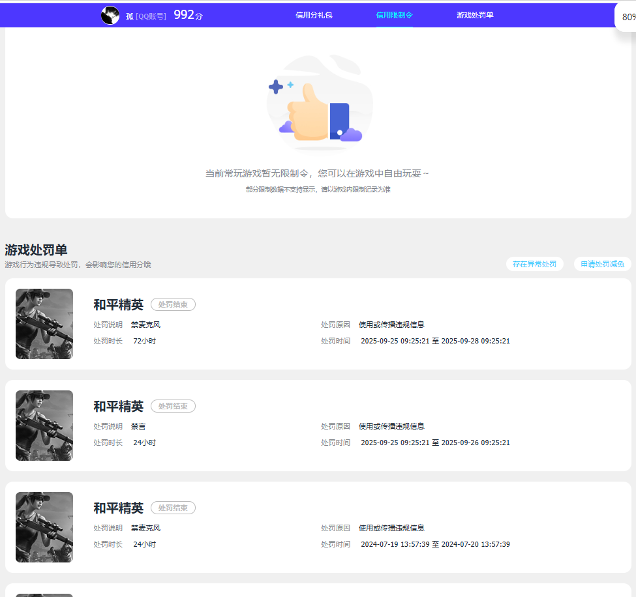Click the date range ending 2025-09-26 09:25:21
636x597 pixels.
pos(435,443)
